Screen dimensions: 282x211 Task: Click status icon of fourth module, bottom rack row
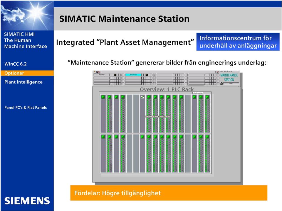123,137
